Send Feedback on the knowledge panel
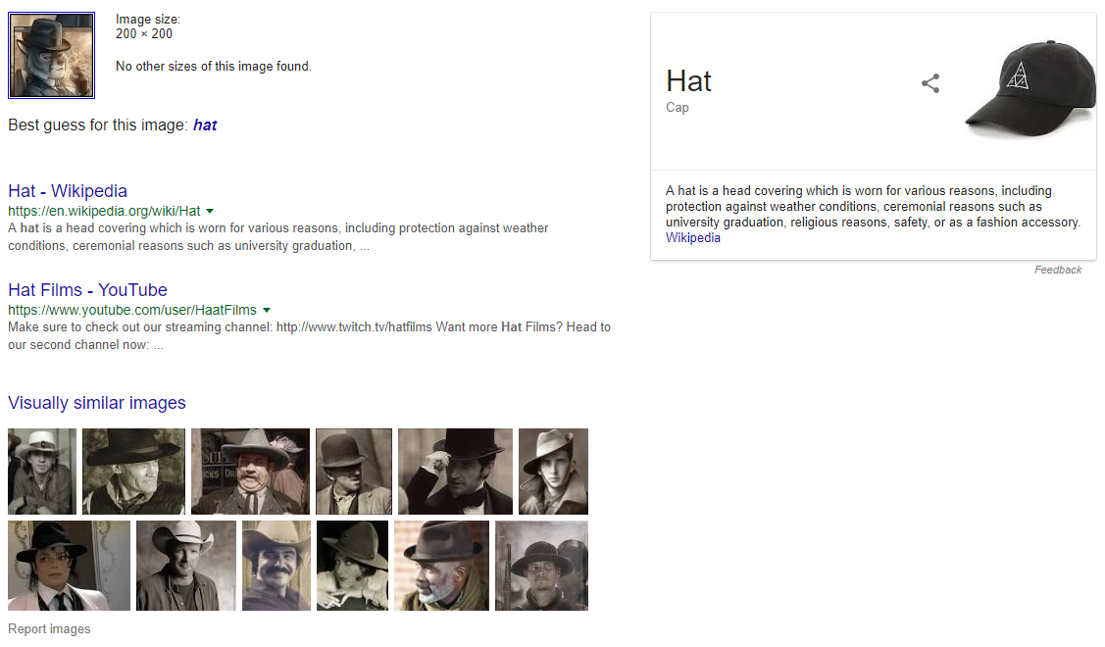 [x=1058, y=270]
